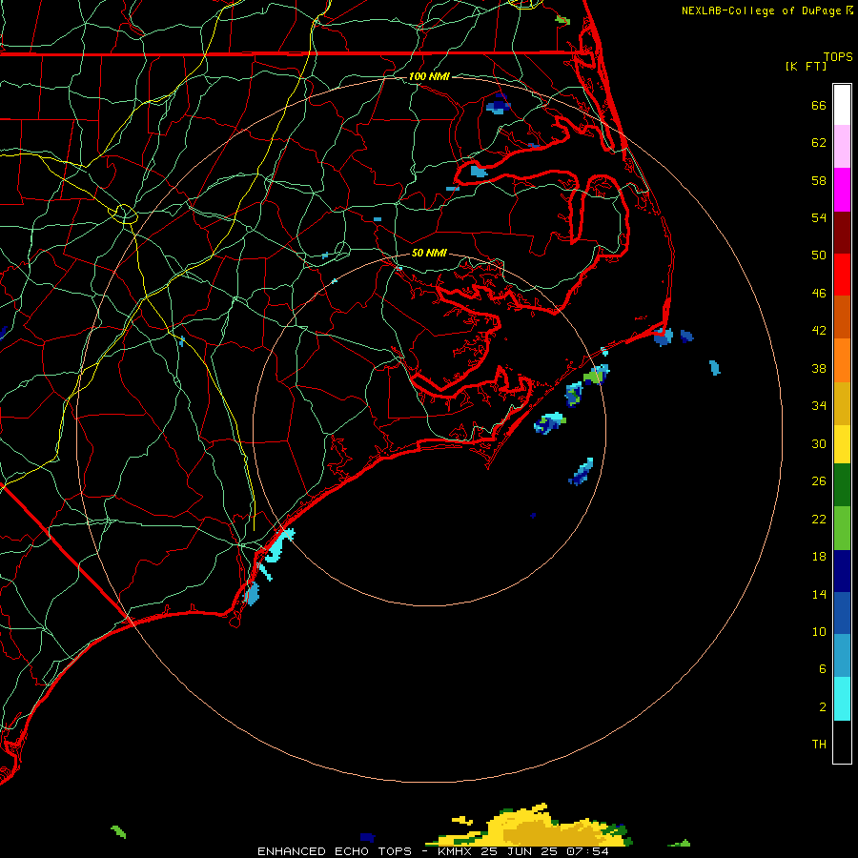Click the legend value 46
858x858 pixels.
[x=819, y=294]
